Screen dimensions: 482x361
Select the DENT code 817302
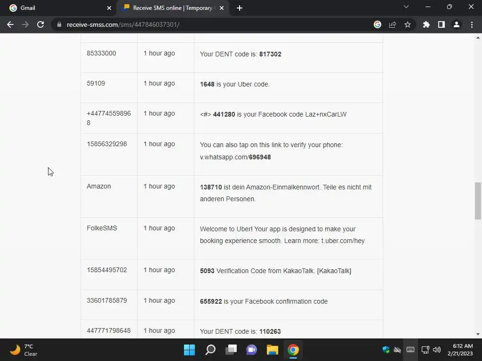tap(270, 54)
